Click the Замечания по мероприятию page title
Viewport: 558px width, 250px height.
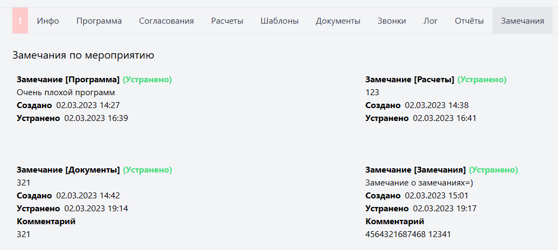point(83,55)
